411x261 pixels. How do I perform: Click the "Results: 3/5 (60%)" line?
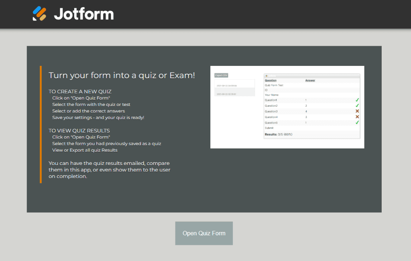[x=279, y=134]
